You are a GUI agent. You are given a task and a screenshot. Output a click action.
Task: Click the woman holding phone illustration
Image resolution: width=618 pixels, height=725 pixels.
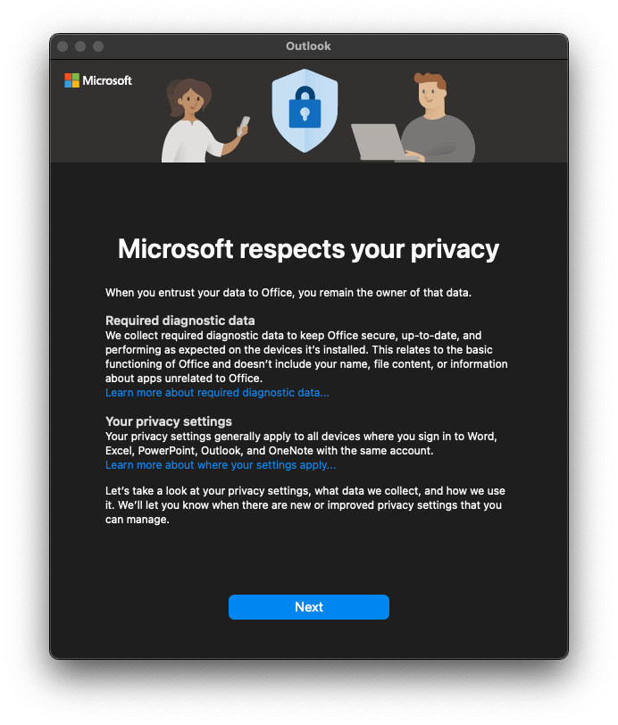(205, 121)
